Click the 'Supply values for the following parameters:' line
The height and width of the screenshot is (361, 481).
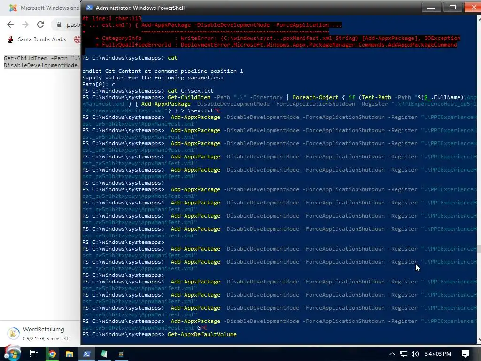pos(153,78)
